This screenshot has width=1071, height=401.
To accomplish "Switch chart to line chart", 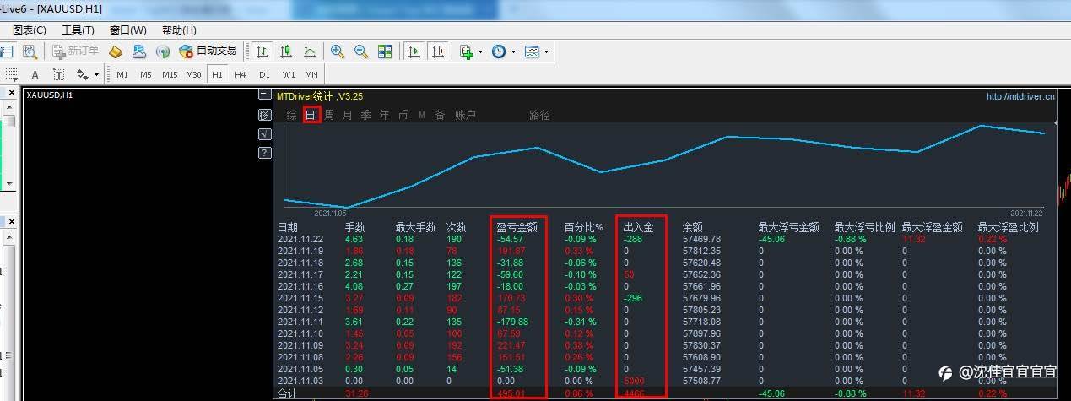I will pyautogui.click(x=310, y=51).
